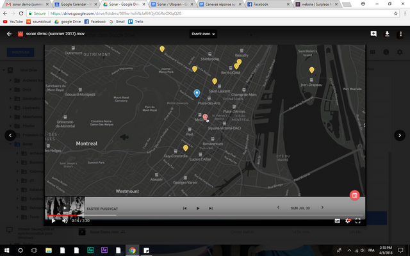This screenshot has width=410, height=256.
Task: Play track in the app's center controls
Action: click(198, 208)
